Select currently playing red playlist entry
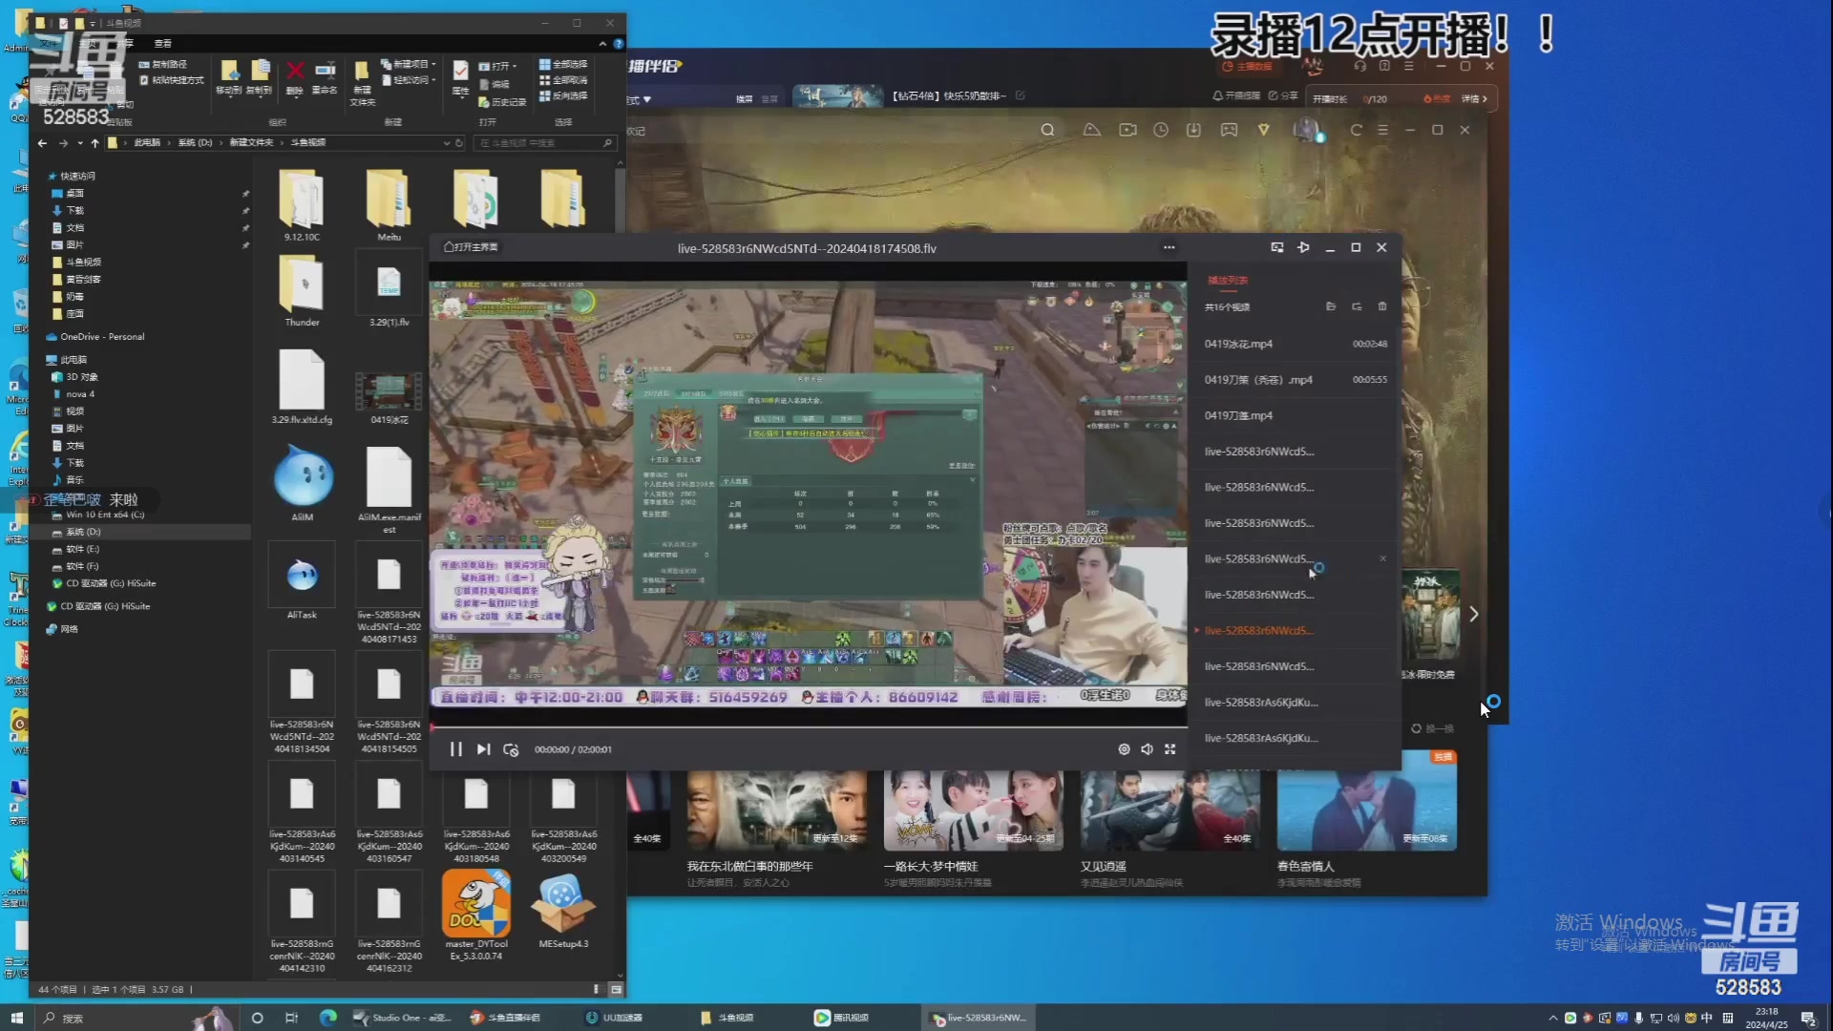Image resolution: width=1833 pixels, height=1031 pixels. point(1296,631)
